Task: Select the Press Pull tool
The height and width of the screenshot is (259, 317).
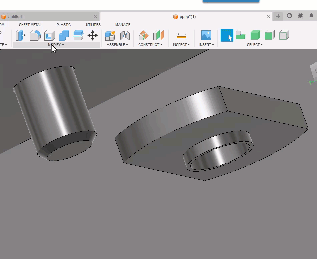Action: (21, 35)
